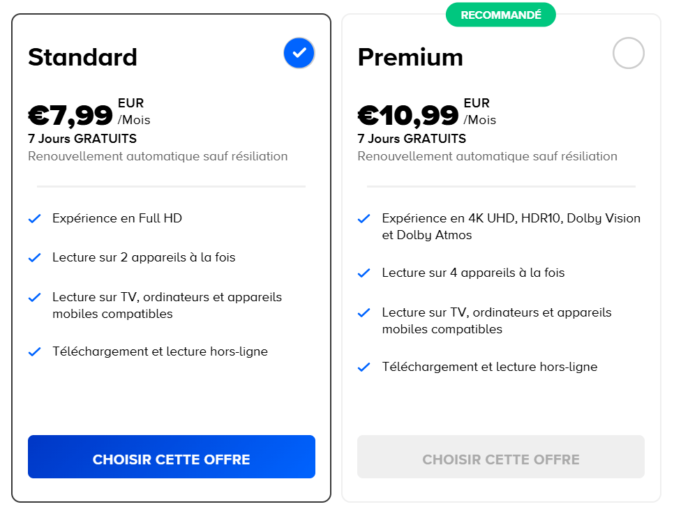
Task: Click checkmark beside Premium TV, ordinateurs feature
Action: coord(364,313)
